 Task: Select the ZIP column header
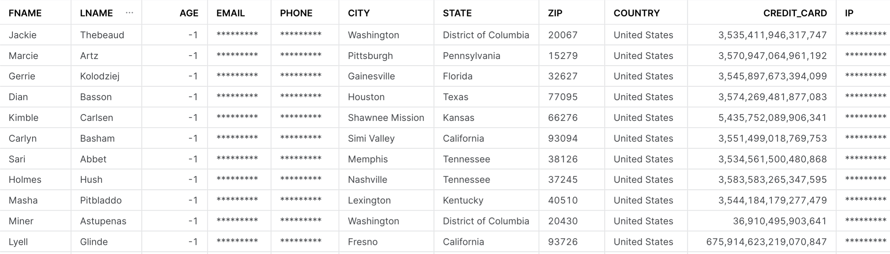pyautogui.click(x=555, y=13)
